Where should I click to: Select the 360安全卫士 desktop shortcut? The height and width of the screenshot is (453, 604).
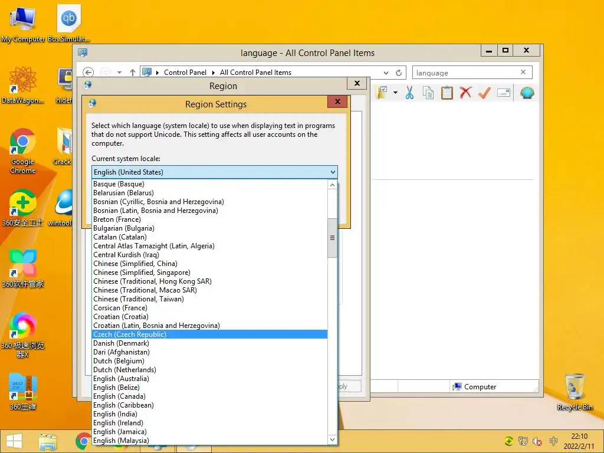tap(23, 208)
